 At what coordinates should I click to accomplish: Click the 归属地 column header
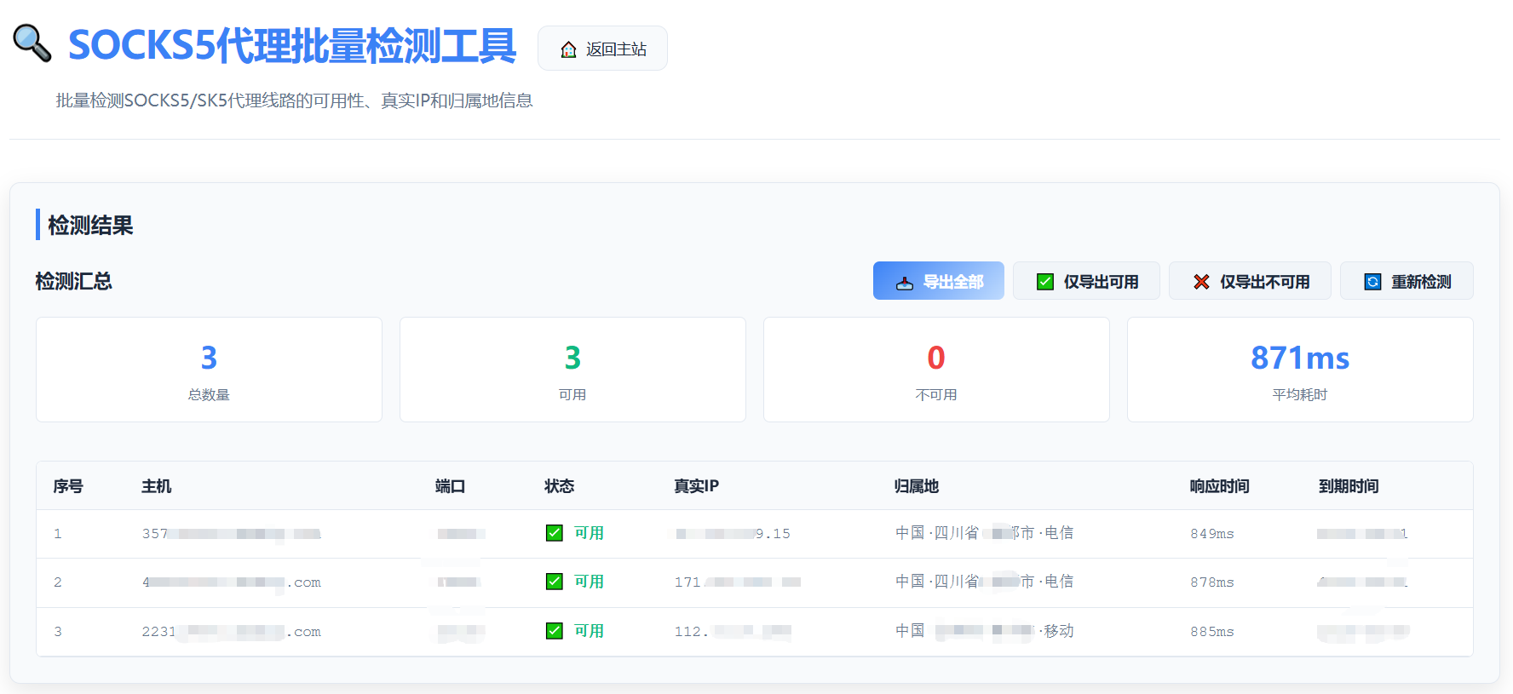tap(917, 486)
